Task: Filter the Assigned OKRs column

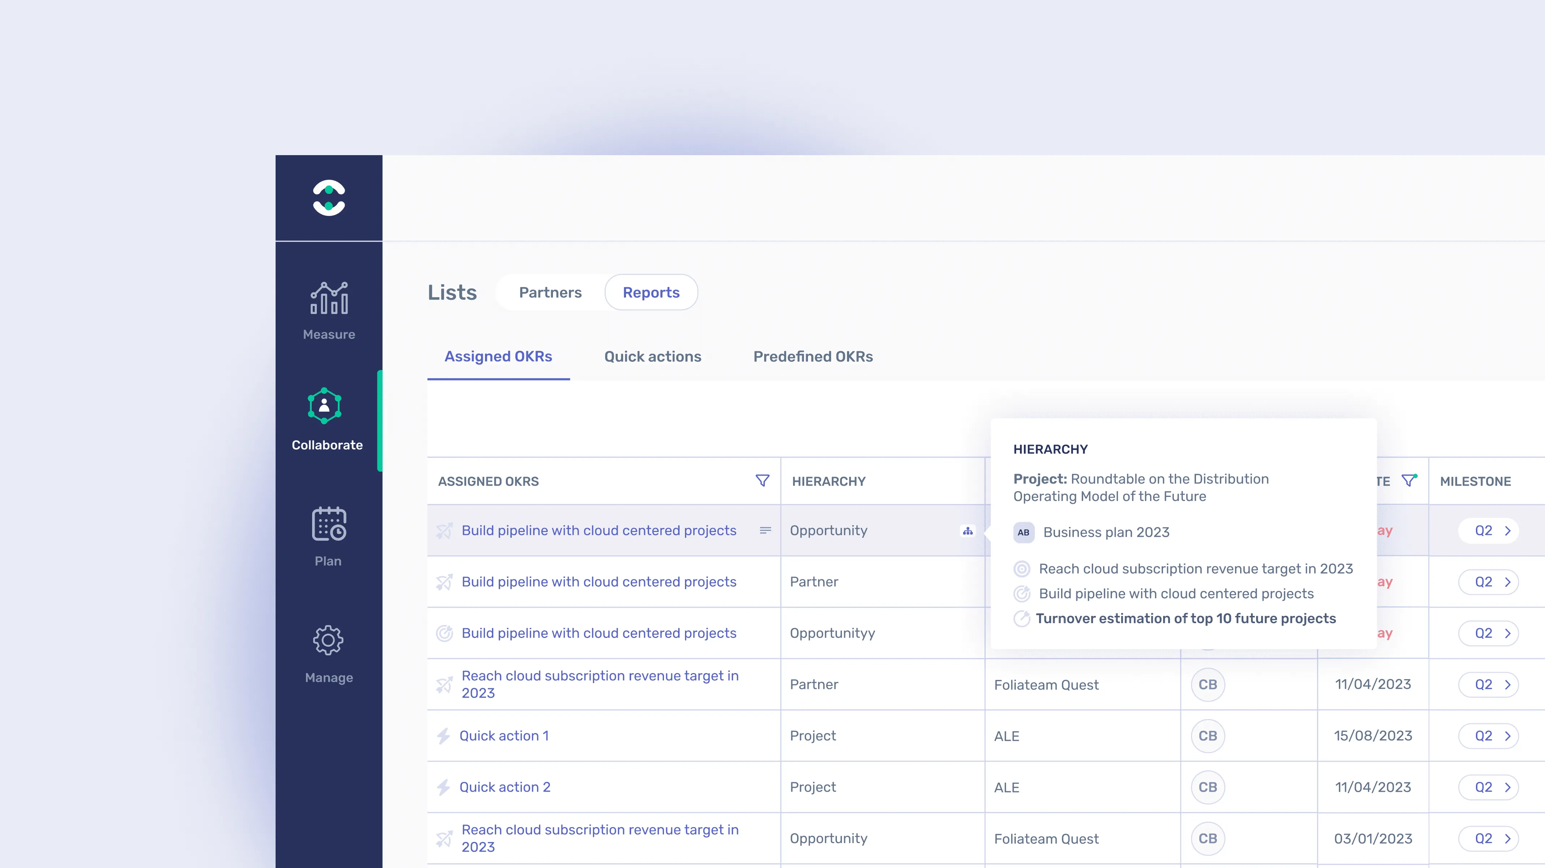Action: (x=762, y=481)
